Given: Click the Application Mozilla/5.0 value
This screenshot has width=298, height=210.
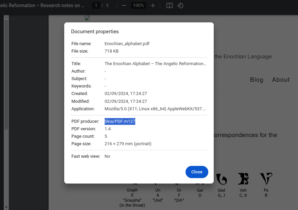Looking at the screenshot, I should [x=155, y=109].
